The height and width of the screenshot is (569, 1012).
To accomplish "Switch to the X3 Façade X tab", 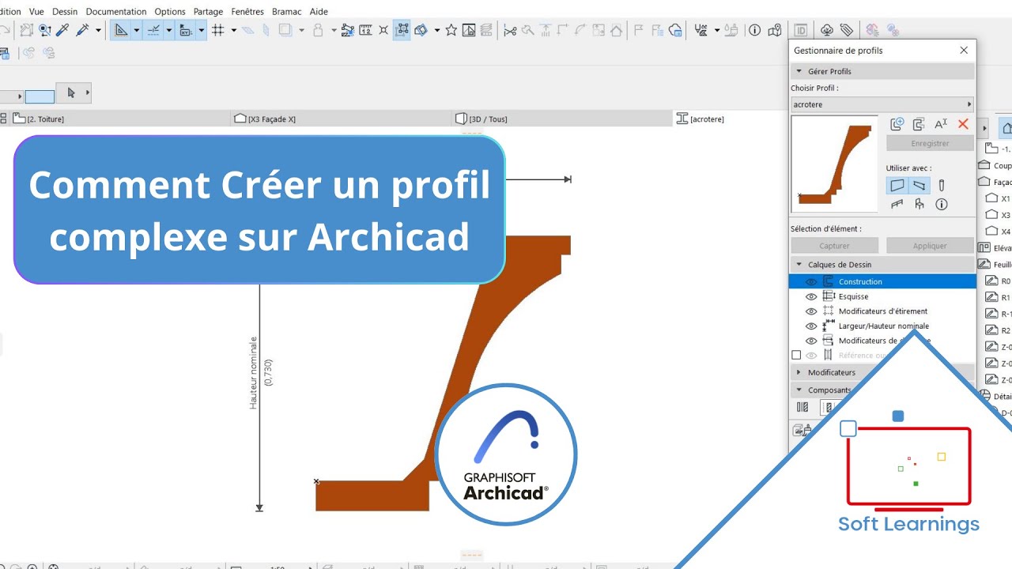I will click(340, 119).
